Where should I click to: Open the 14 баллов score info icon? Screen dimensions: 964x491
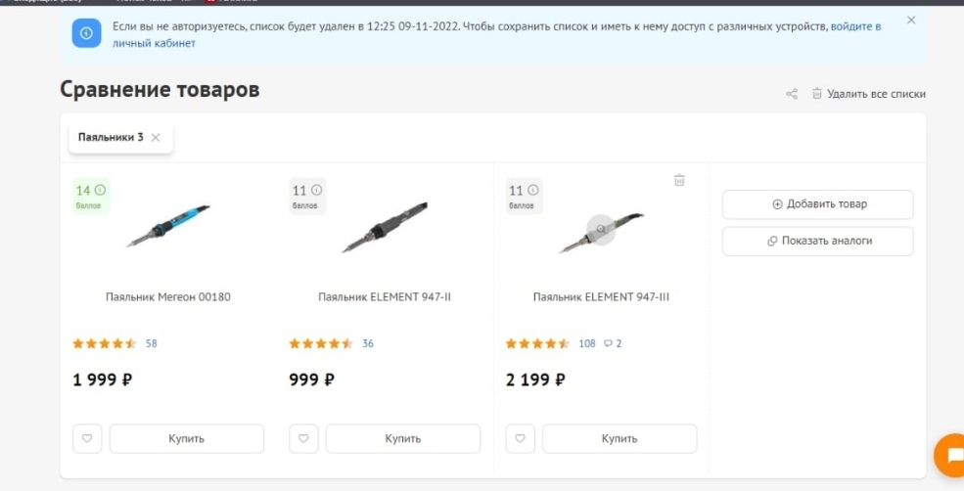point(100,190)
